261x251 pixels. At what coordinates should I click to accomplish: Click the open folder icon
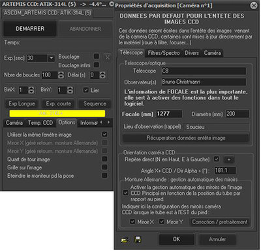tap(125, 240)
